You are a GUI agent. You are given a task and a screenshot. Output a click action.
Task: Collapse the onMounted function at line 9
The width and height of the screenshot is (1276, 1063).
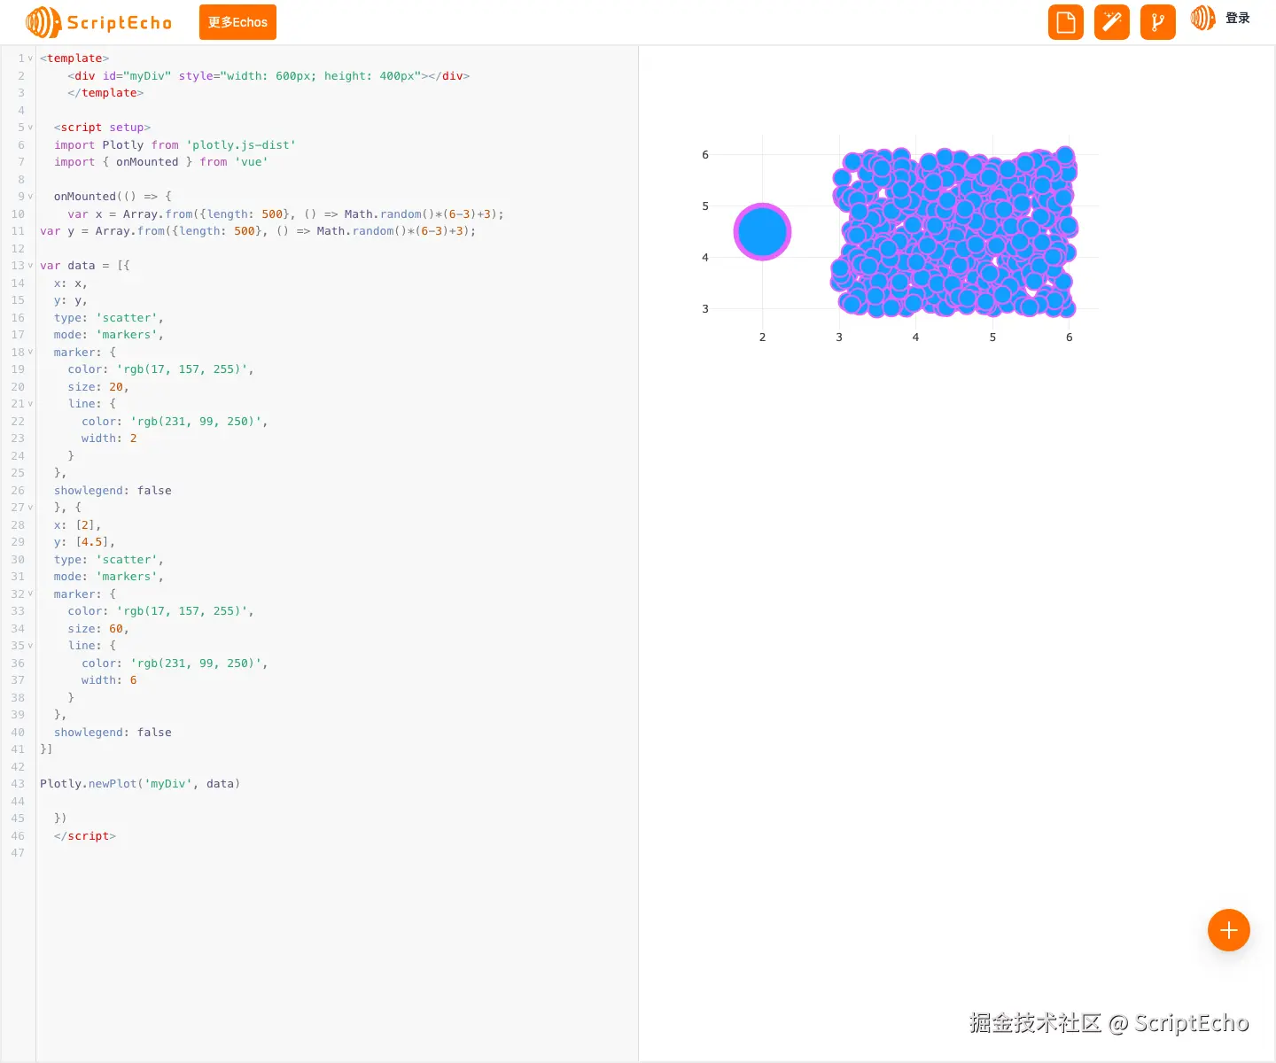coord(30,197)
